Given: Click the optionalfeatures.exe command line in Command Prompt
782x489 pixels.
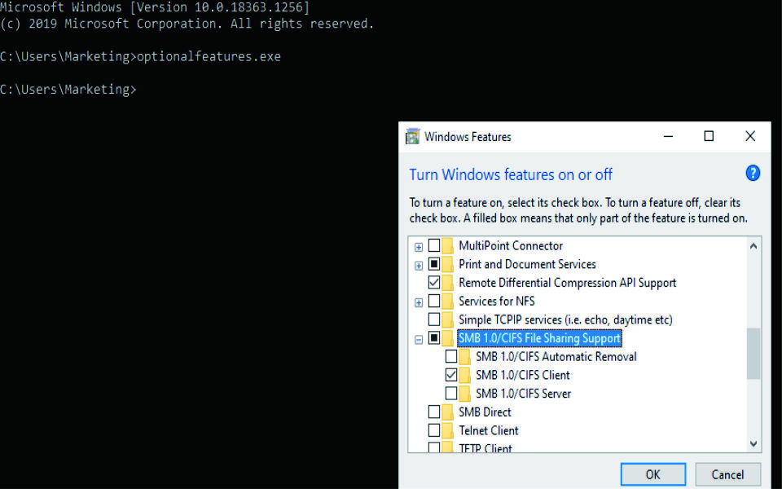Looking at the screenshot, I should (140, 56).
